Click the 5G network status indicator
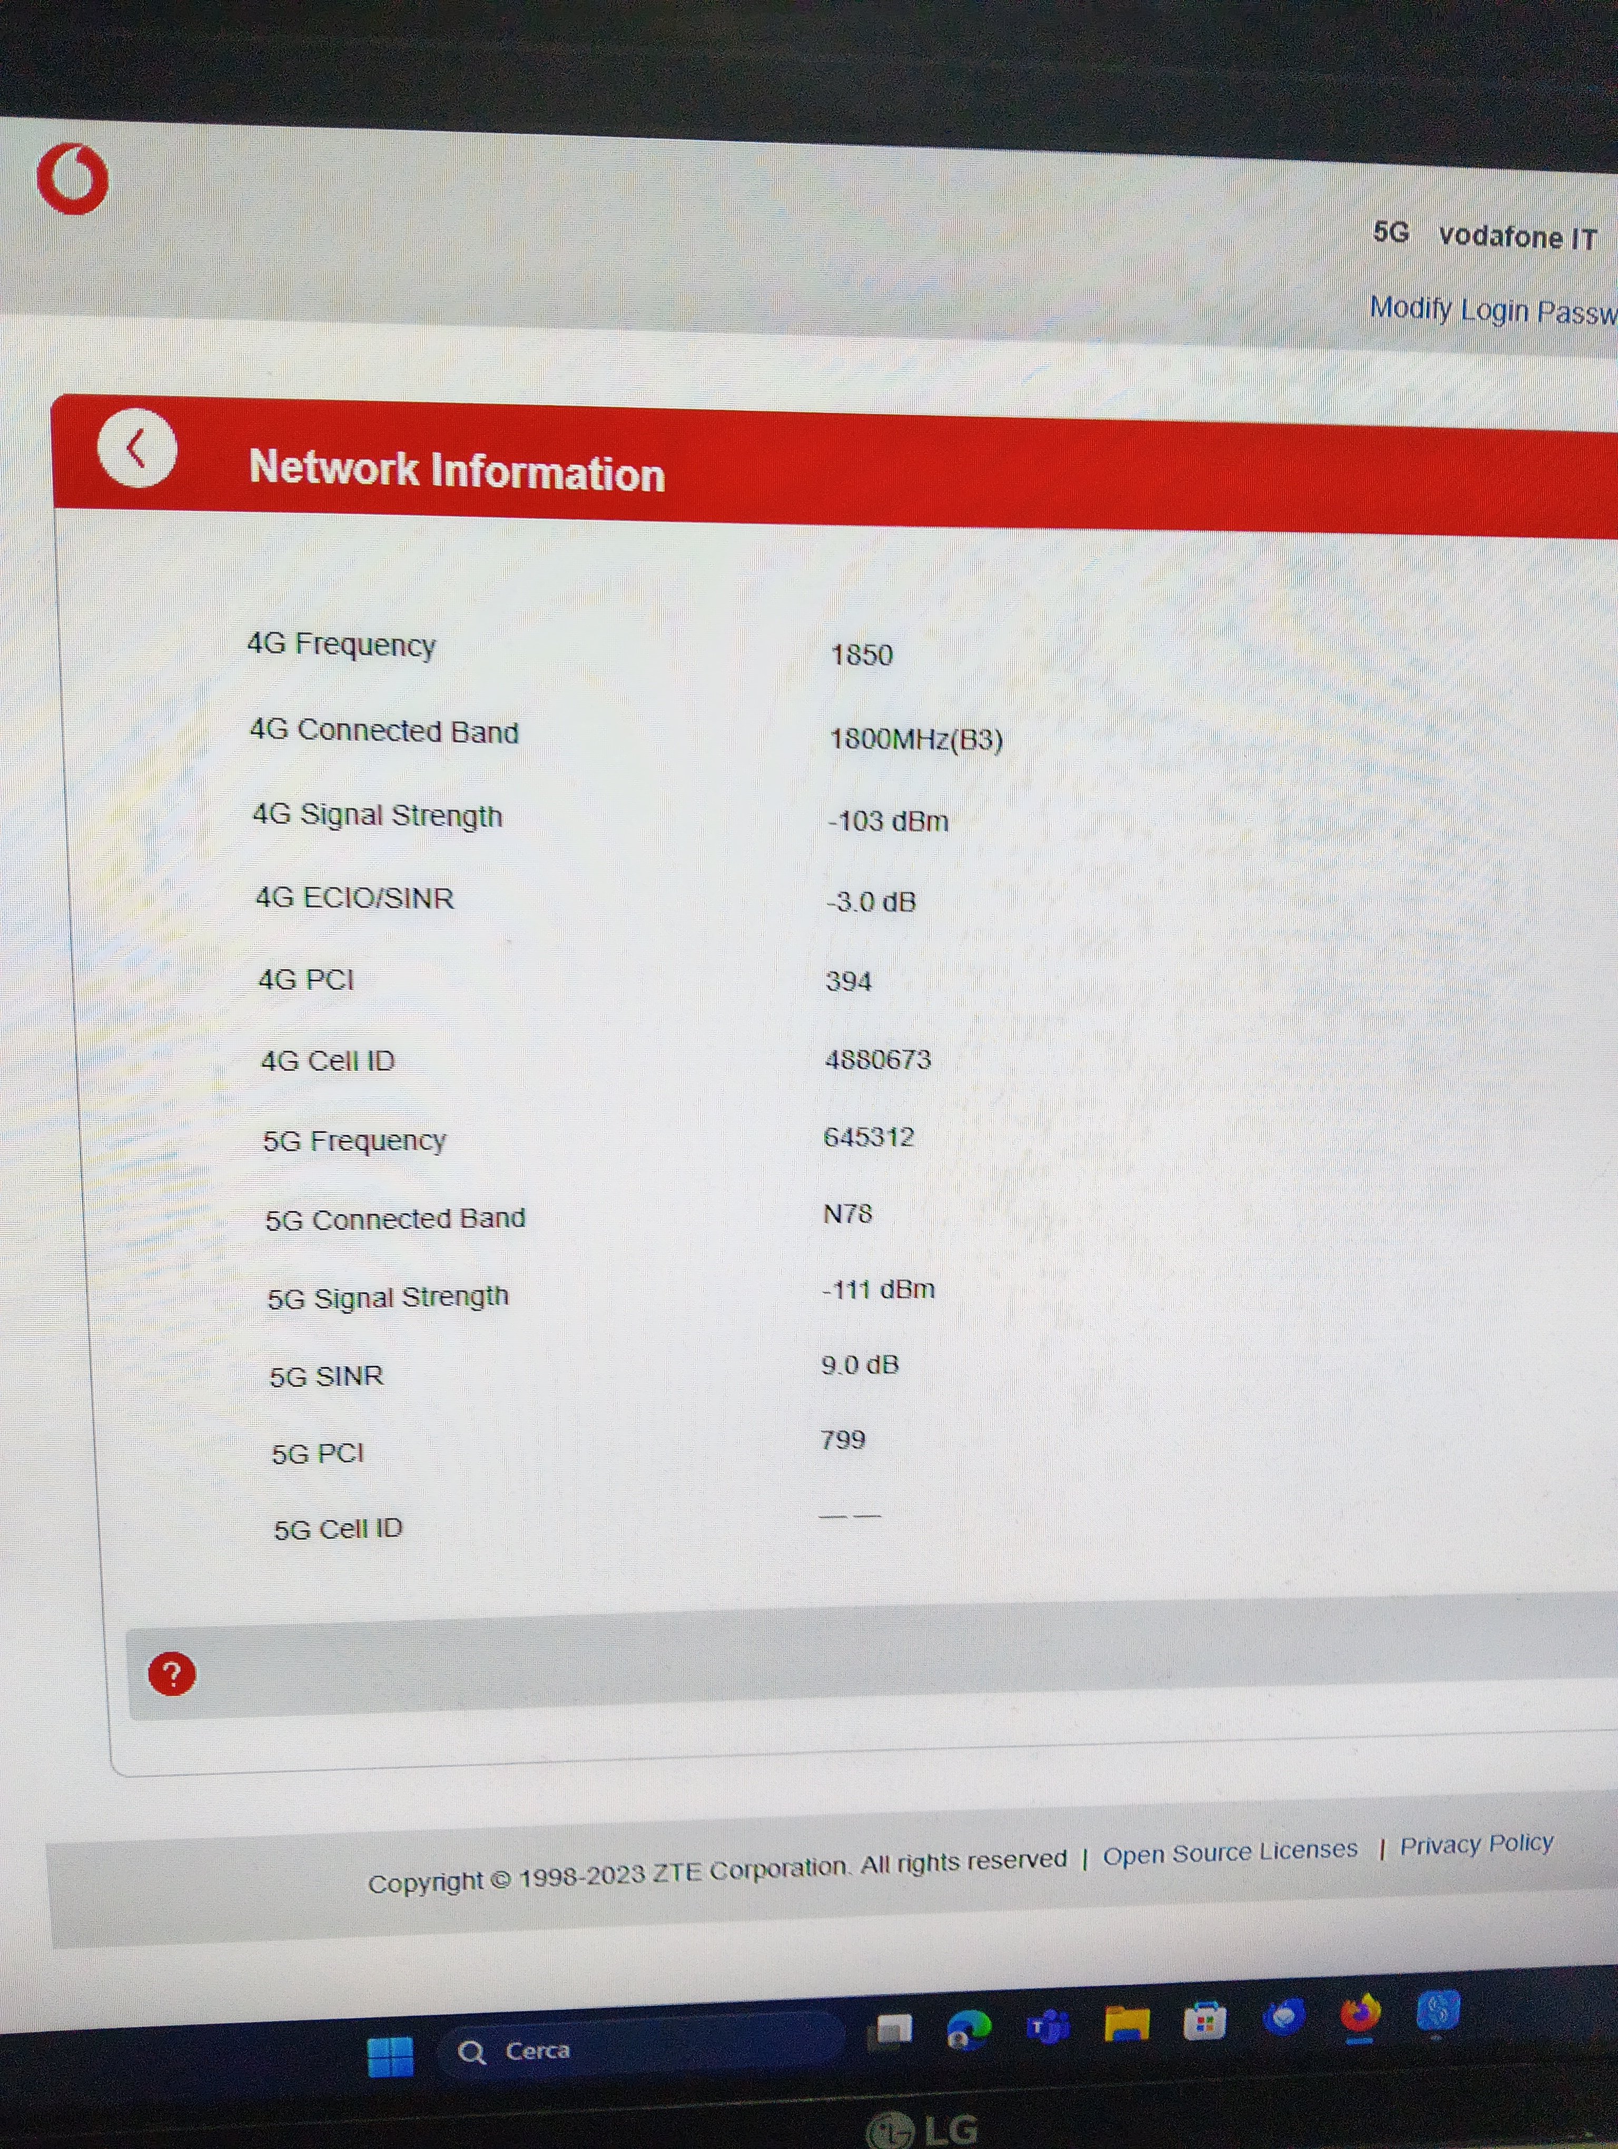1618x2149 pixels. coord(1391,232)
